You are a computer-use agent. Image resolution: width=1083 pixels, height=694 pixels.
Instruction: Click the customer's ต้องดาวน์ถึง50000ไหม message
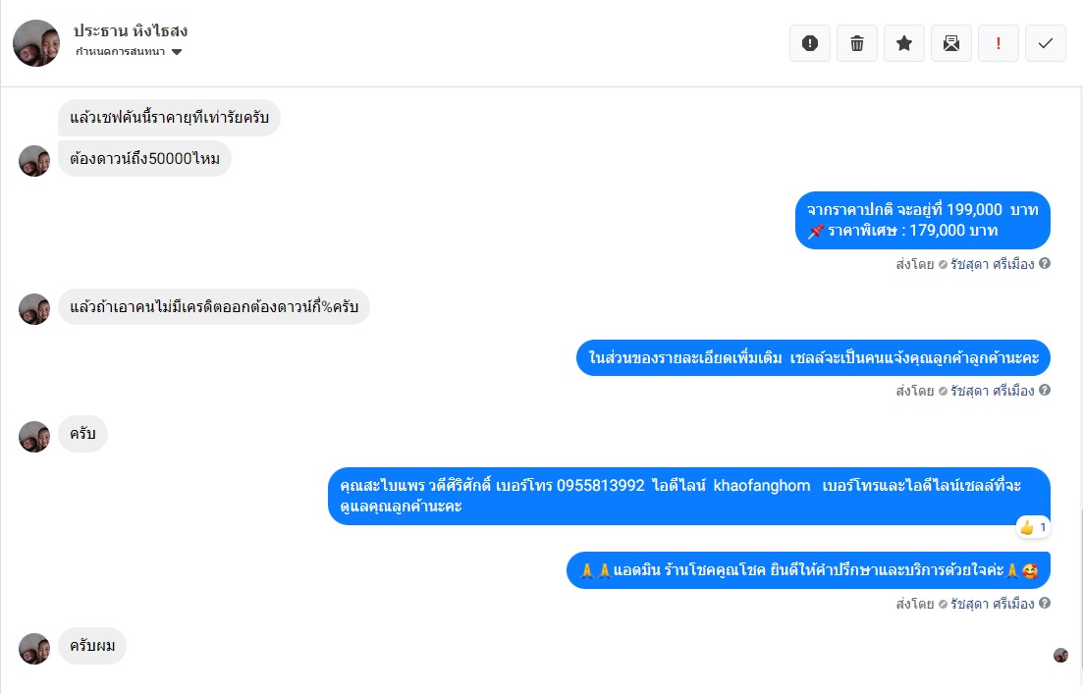click(144, 158)
